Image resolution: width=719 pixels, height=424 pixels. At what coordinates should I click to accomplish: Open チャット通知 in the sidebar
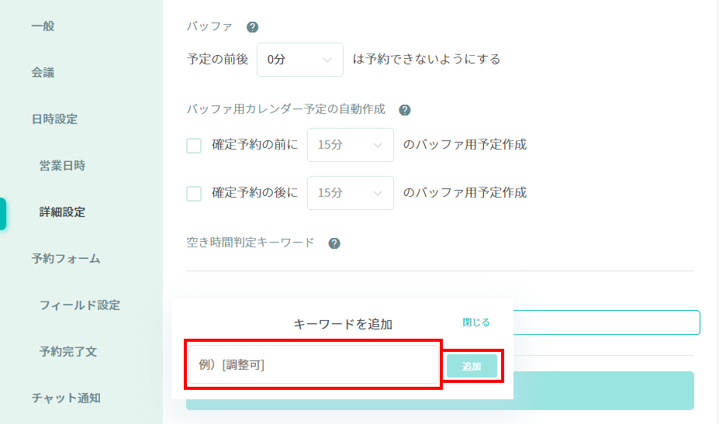tap(66, 398)
